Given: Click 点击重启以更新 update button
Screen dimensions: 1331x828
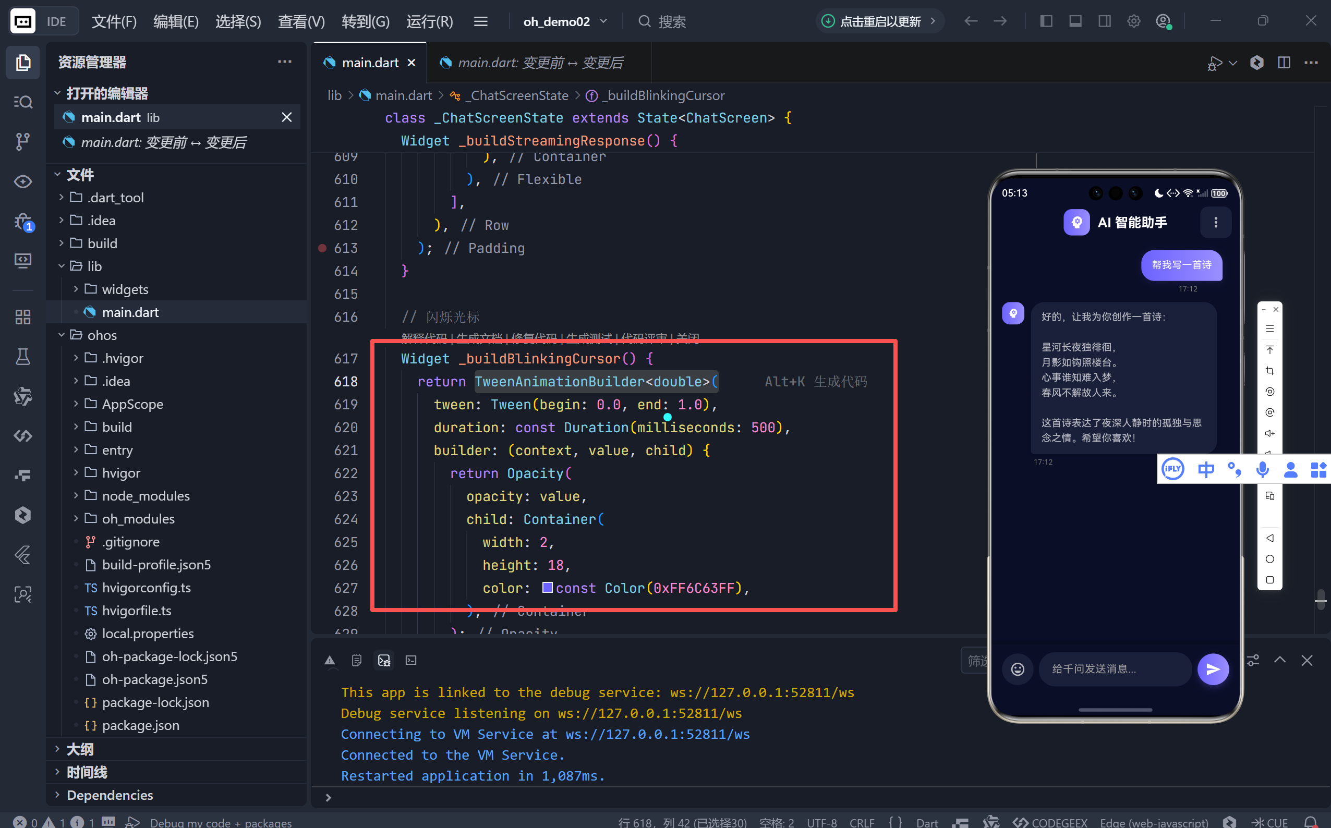Looking at the screenshot, I should 880,21.
